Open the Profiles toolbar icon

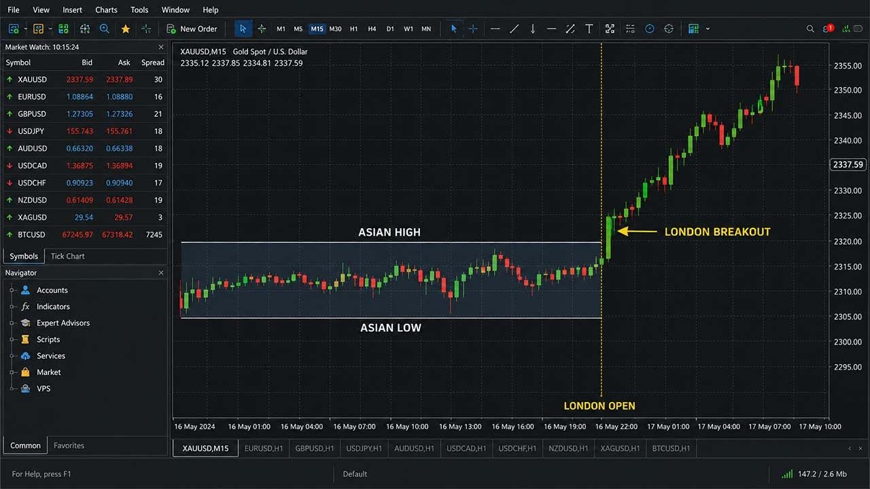tap(38, 29)
